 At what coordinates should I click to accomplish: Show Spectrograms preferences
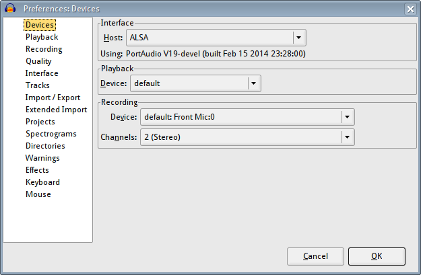[x=49, y=134]
